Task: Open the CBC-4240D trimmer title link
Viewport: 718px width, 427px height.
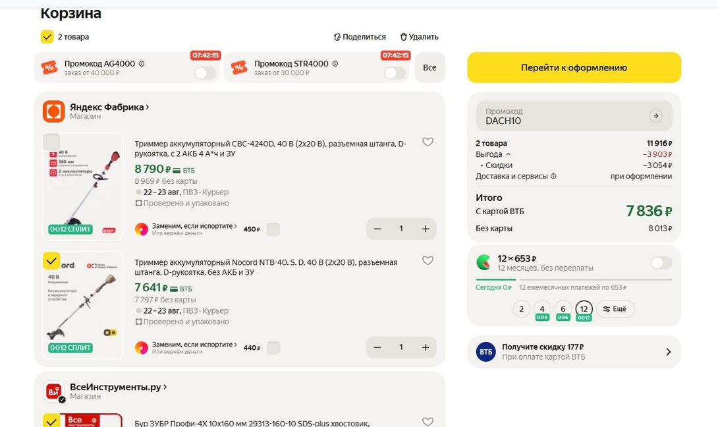Action: click(x=270, y=148)
